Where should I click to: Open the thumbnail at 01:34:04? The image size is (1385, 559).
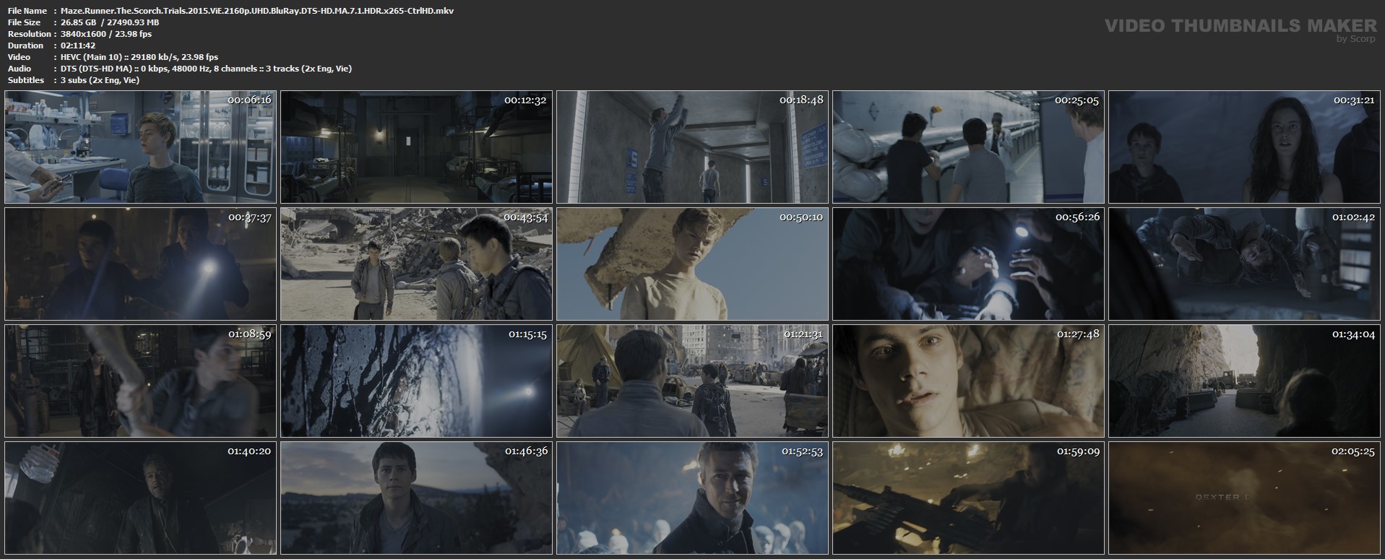point(1244,381)
